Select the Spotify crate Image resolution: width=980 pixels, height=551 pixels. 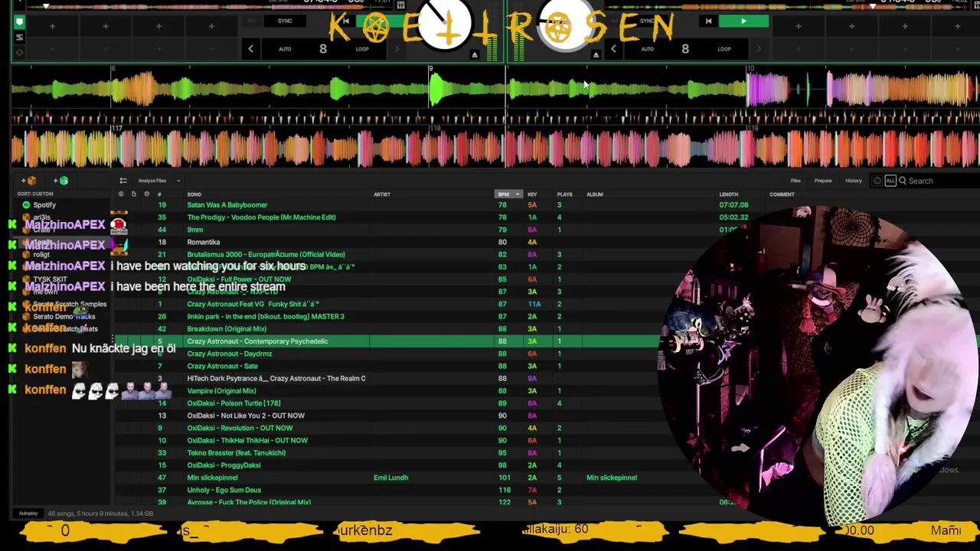(44, 205)
